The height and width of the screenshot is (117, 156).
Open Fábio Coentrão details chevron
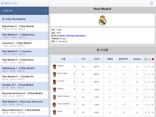pyautogui.click(x=74, y=105)
